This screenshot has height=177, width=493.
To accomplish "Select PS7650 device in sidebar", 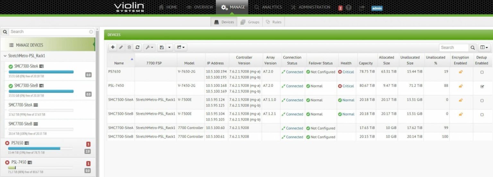I will [17, 143].
